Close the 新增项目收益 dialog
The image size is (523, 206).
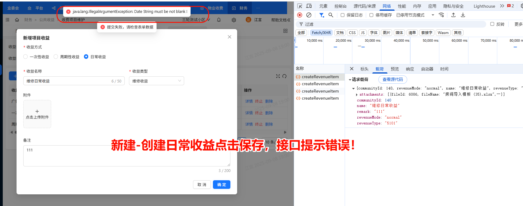tap(229, 37)
